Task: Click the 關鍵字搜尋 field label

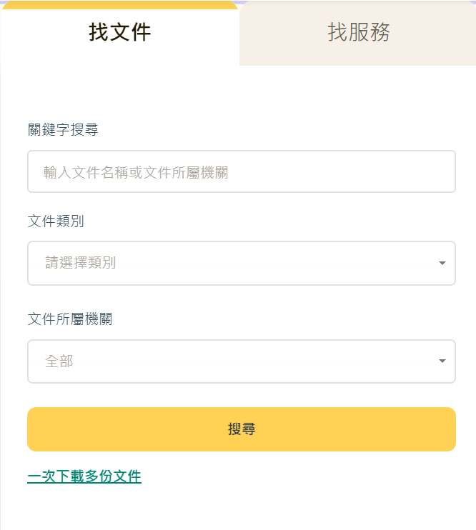Action: coord(63,129)
